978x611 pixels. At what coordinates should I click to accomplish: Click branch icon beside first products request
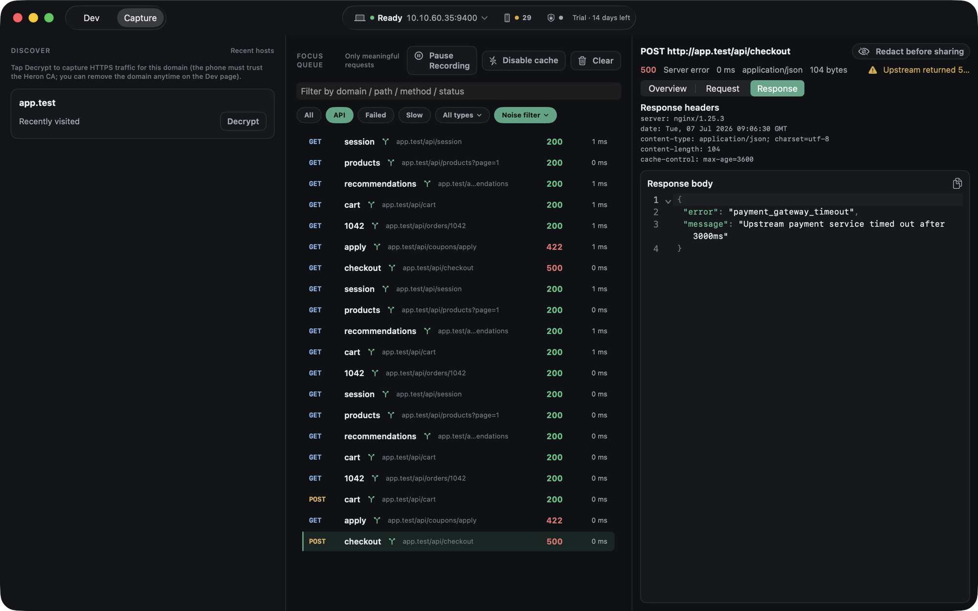click(391, 163)
